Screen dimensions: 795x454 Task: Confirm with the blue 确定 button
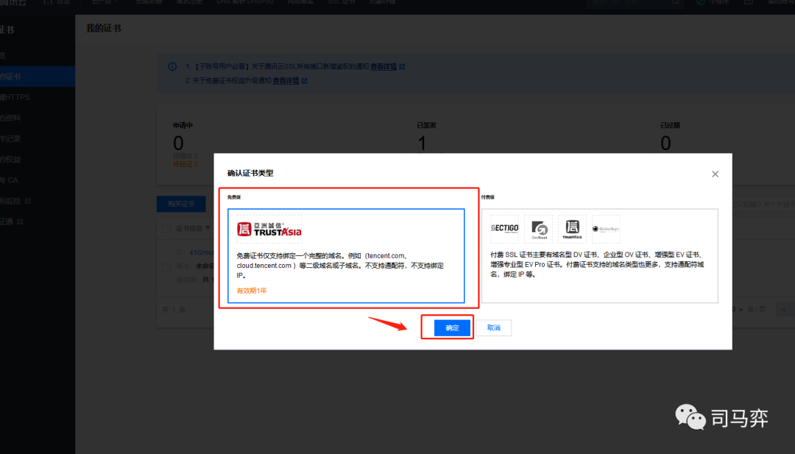(452, 328)
